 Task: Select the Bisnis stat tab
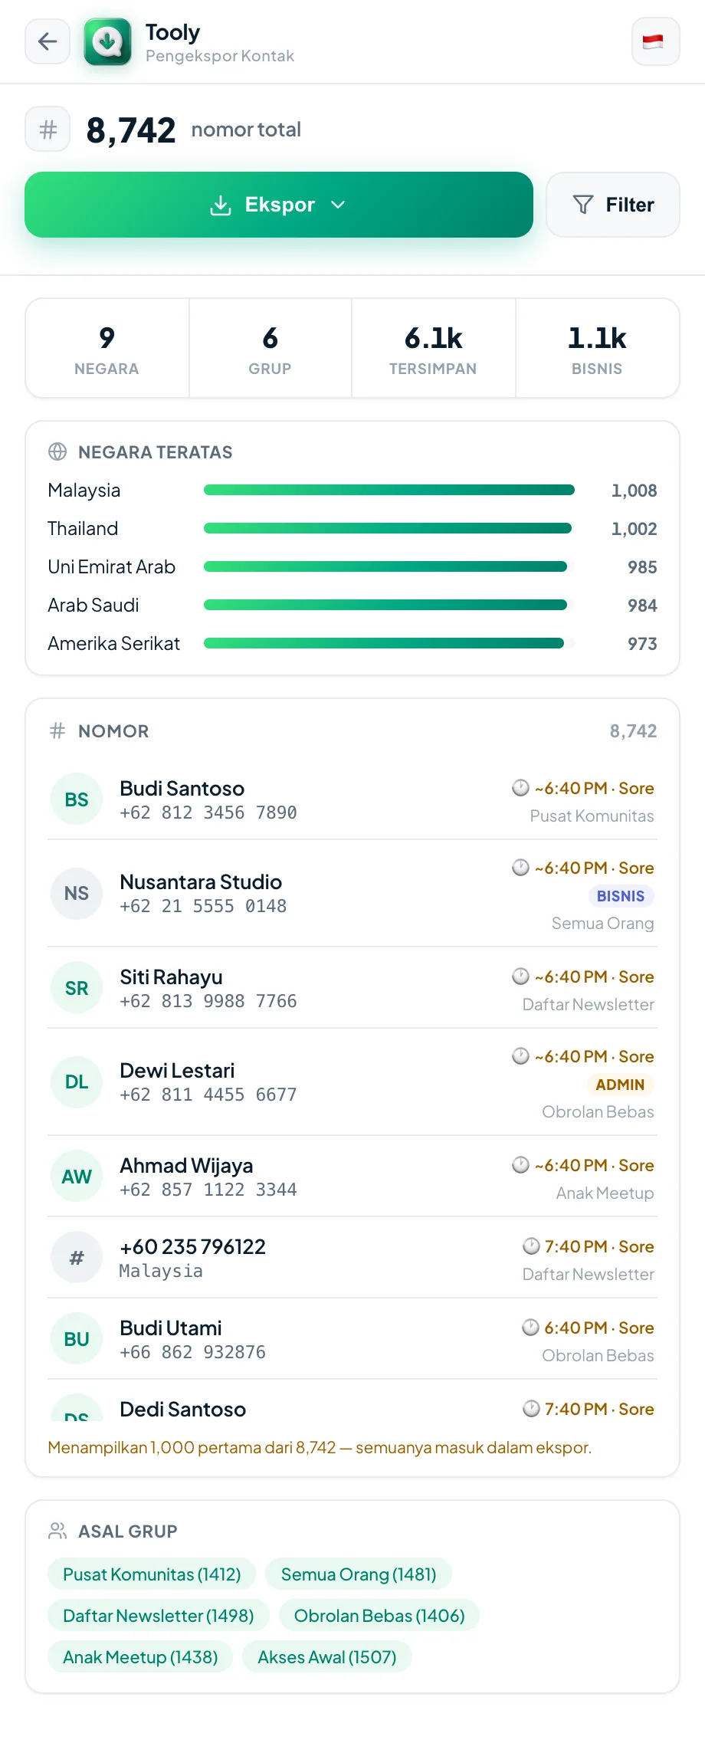[x=598, y=348]
